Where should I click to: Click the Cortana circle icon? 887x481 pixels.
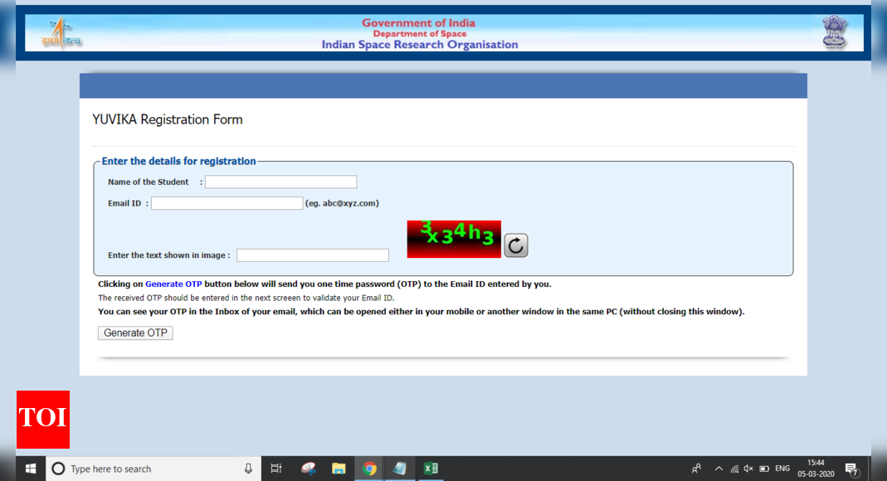[x=58, y=469]
